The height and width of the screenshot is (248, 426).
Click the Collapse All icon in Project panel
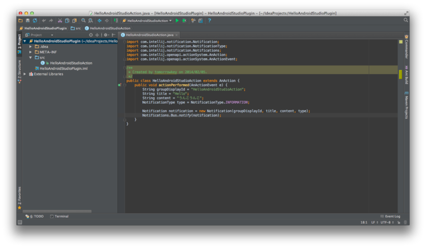tap(97, 35)
